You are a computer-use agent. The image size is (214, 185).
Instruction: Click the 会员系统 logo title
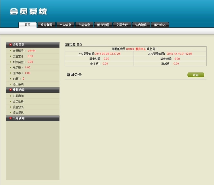point(28,11)
